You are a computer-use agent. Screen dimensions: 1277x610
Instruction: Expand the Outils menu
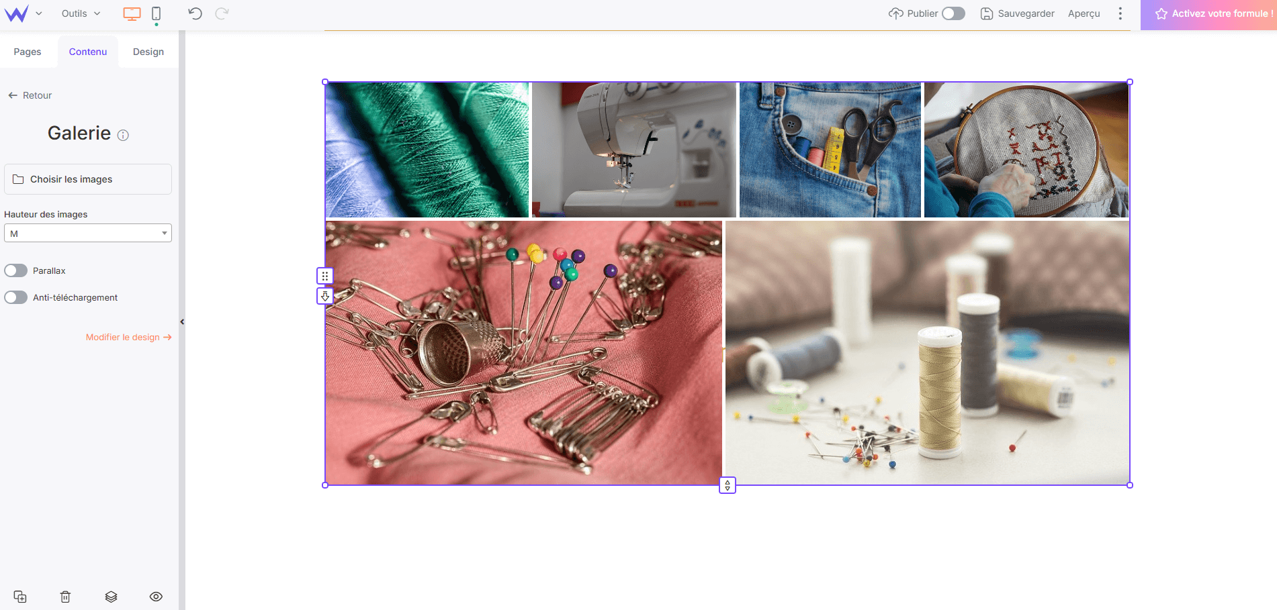pyautogui.click(x=81, y=13)
